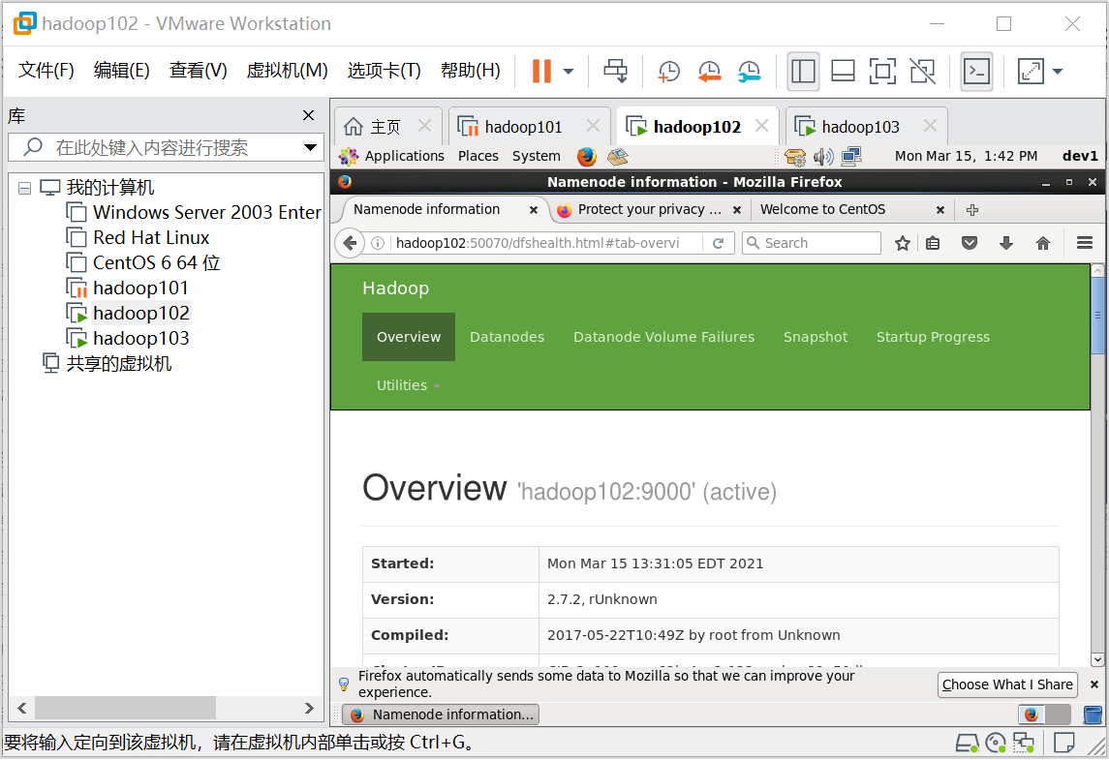Open the console view icon
Screen dimensions: 1109x760
click(976, 71)
